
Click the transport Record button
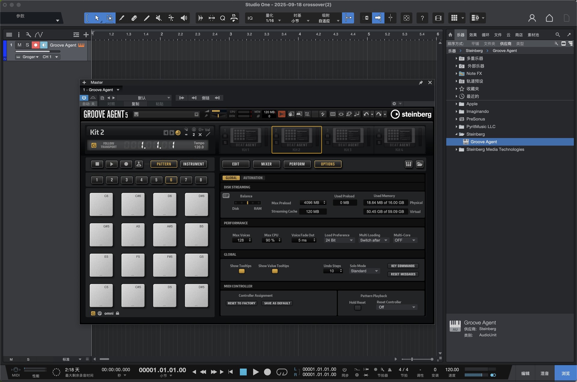tap(267, 372)
